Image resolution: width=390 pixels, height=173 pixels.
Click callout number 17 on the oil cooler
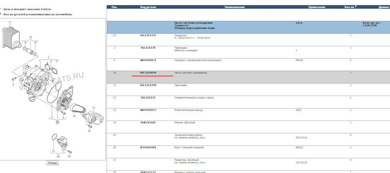(10, 22)
